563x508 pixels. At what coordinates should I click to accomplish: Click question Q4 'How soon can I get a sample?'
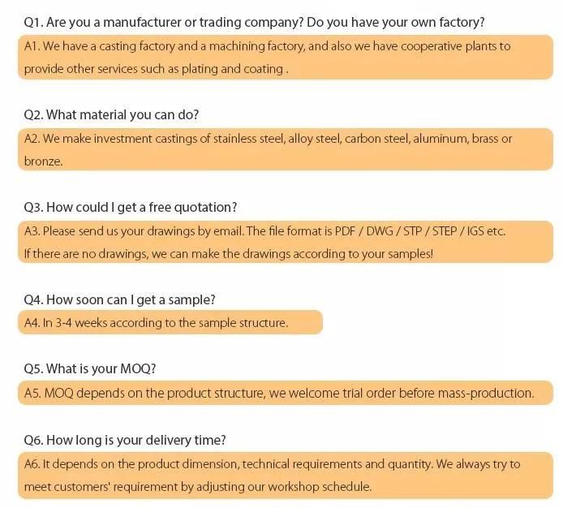119,299
